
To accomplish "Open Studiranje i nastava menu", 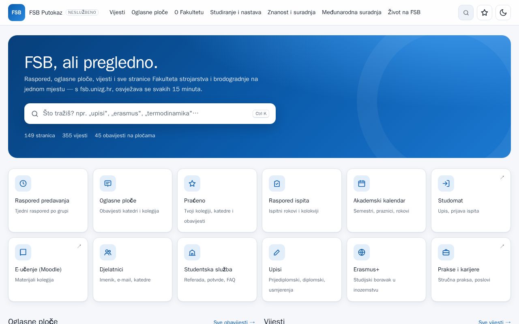I will pos(236,12).
